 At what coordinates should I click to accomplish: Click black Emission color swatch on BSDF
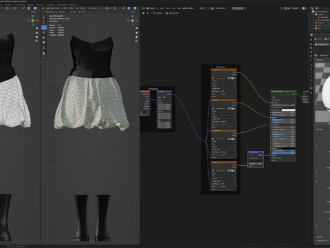point(288,149)
